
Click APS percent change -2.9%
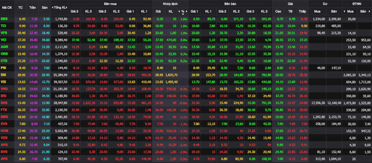tap(183, 159)
